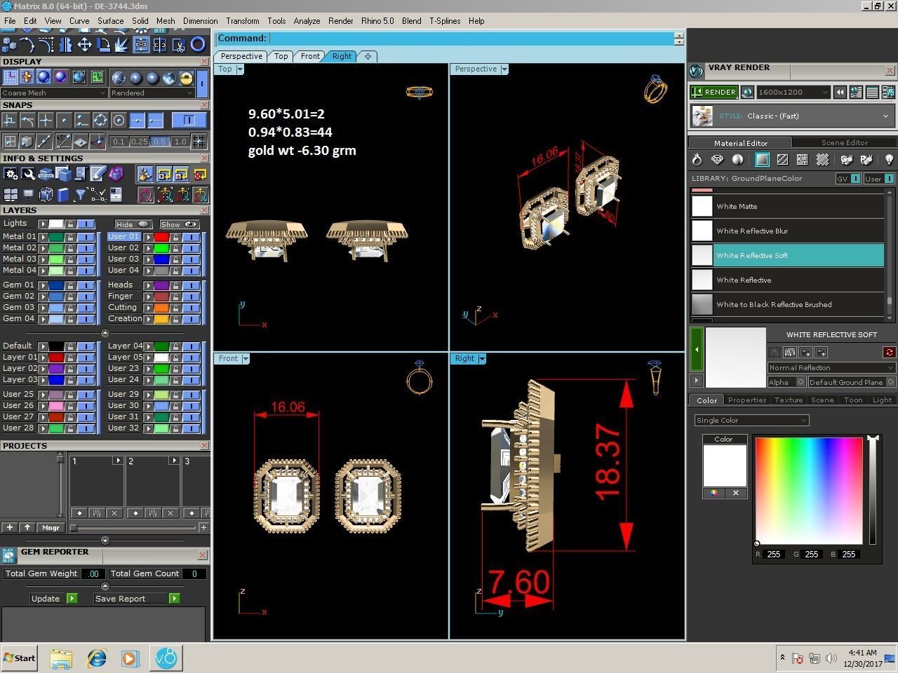Open the blue book help icon
Screen dimensions: 898x673
click(x=63, y=194)
